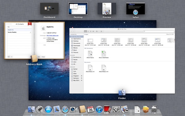Screen dimensions: 185x116
Task: Eject the Seshaton volume in Finder sidebar
Action: [x=81, y=78]
